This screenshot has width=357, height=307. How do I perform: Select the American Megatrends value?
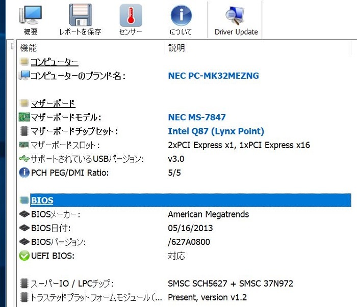click(x=208, y=214)
